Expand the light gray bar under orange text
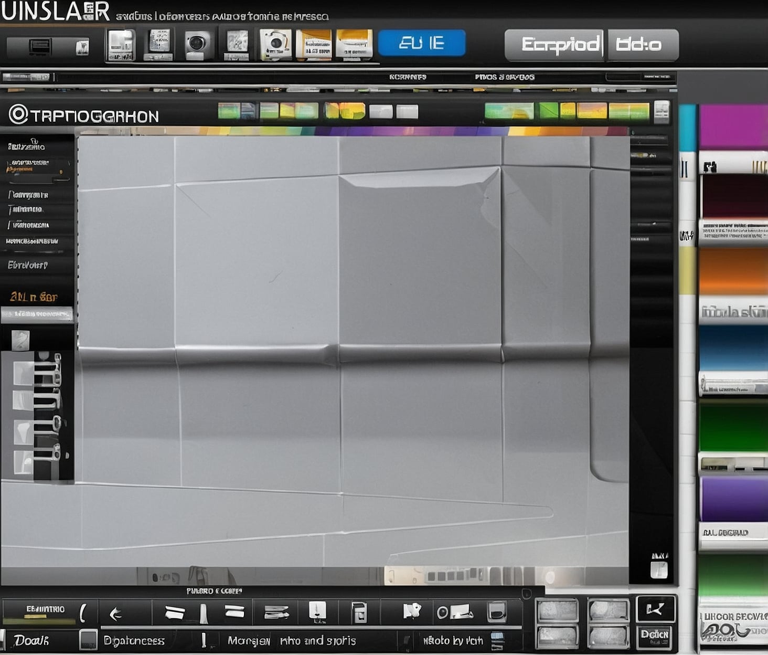 point(37,314)
